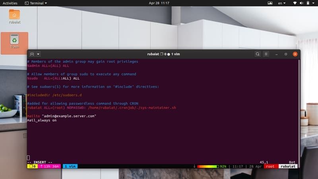Open the rubaiat home folder icon
The image size is (318, 179).
coord(14,16)
